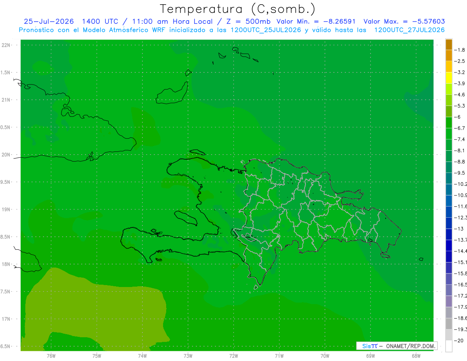
Task: Click the "21N" latitude label
Action: click(x=6, y=100)
